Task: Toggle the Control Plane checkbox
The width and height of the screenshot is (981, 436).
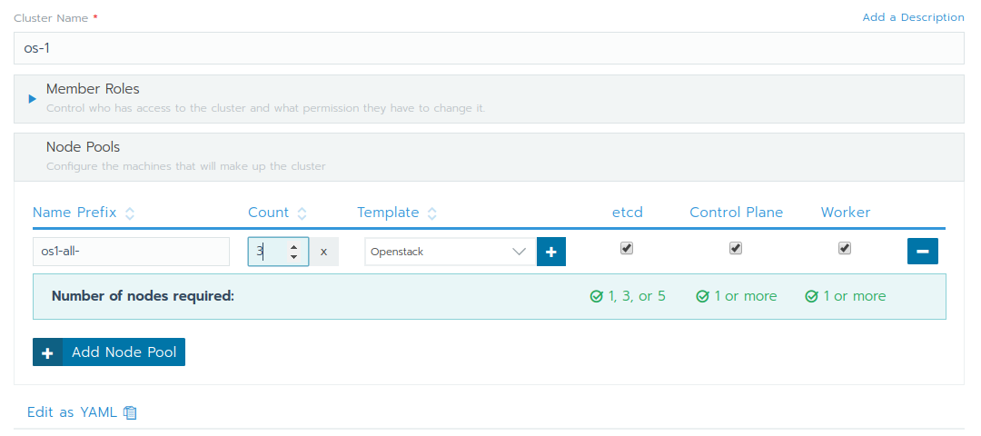Action: click(736, 248)
